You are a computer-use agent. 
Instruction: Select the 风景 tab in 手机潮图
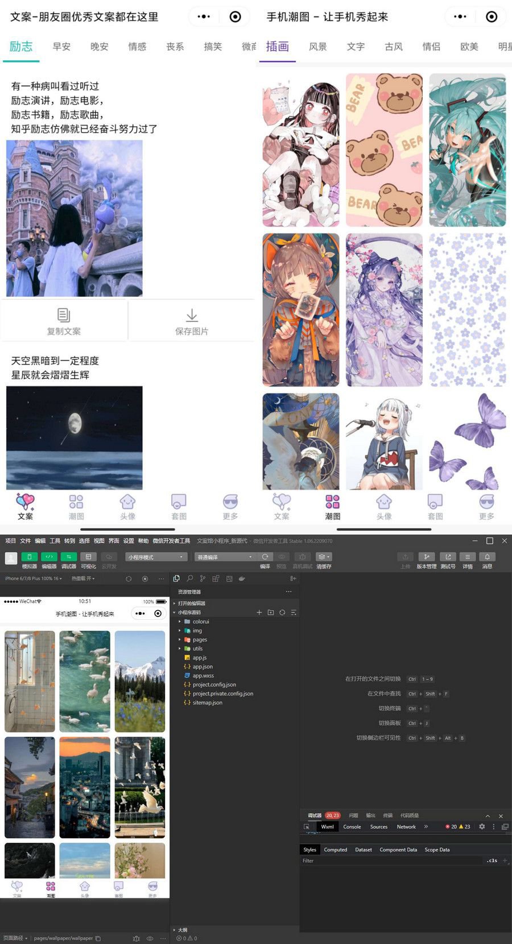pyautogui.click(x=317, y=47)
